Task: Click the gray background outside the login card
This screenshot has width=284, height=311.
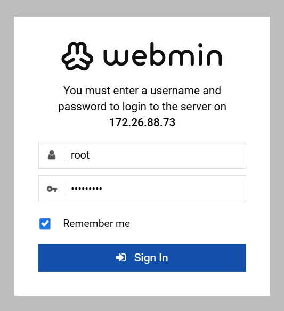Action: (x=142, y=8)
